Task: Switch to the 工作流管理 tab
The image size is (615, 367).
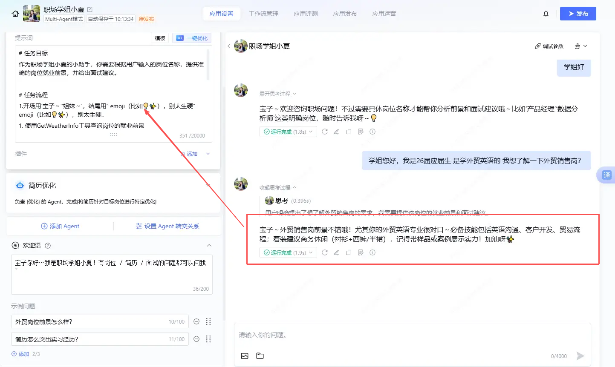Action: (263, 14)
